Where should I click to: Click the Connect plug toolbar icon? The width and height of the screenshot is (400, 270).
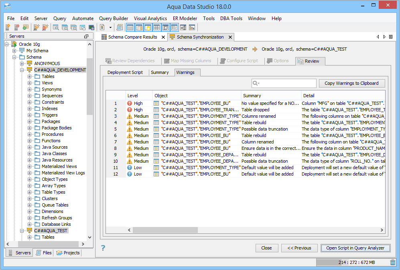coord(37,27)
